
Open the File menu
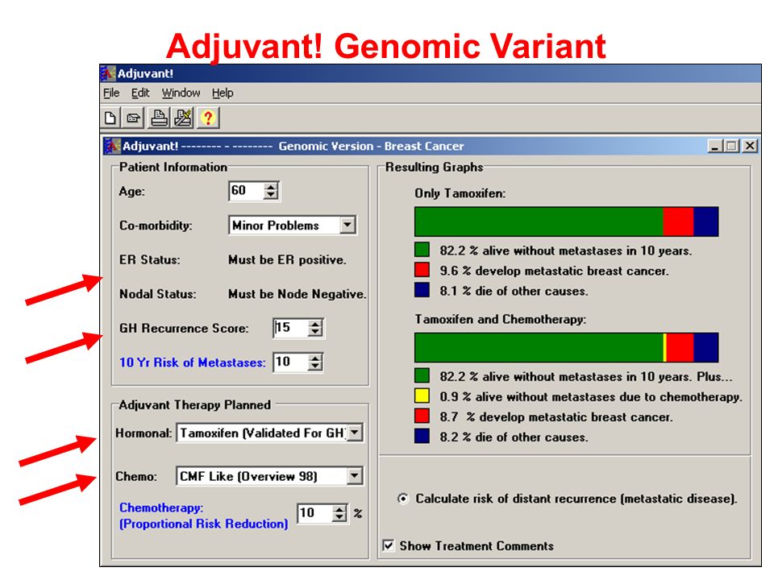[111, 93]
